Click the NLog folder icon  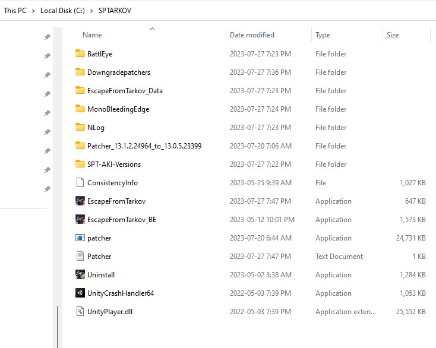80,127
